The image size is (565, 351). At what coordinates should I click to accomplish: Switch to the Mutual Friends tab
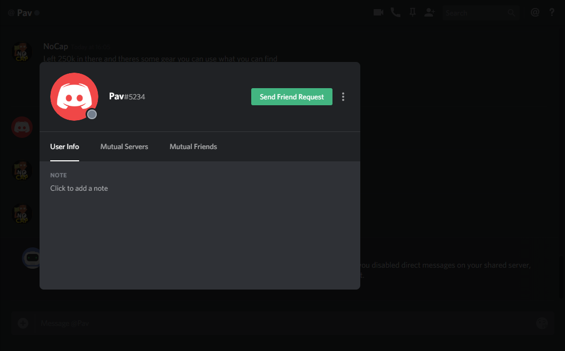193,146
